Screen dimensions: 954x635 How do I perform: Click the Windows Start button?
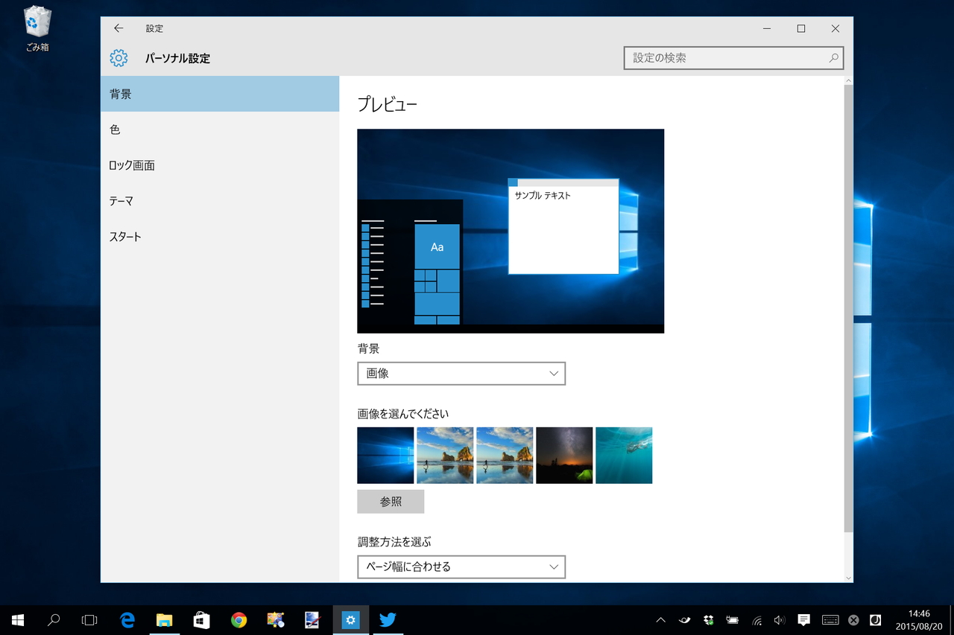(16, 619)
